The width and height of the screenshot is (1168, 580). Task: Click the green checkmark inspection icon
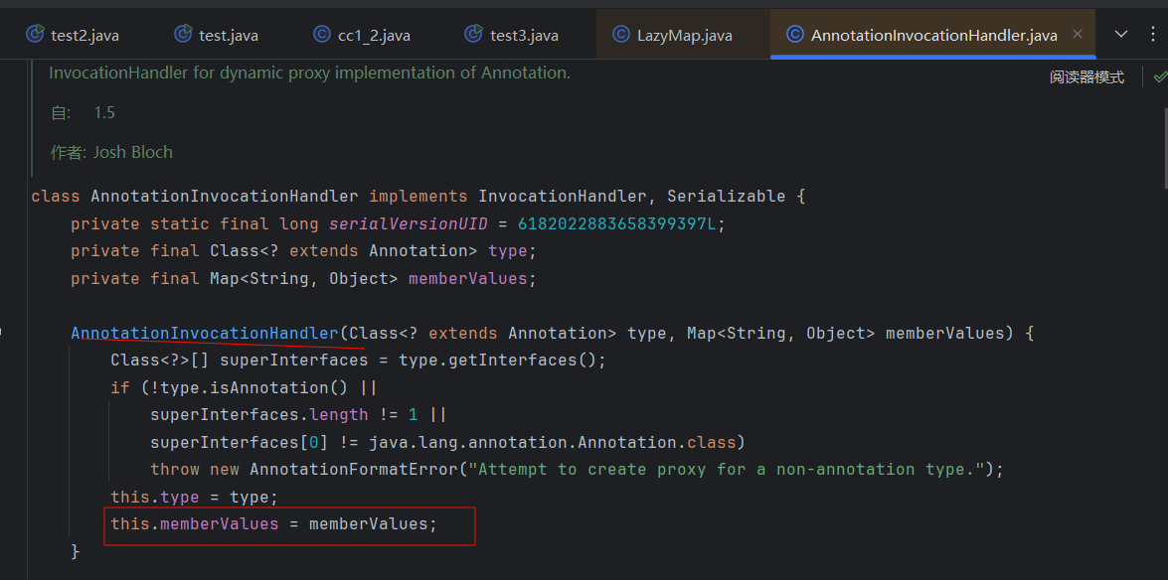(1159, 76)
